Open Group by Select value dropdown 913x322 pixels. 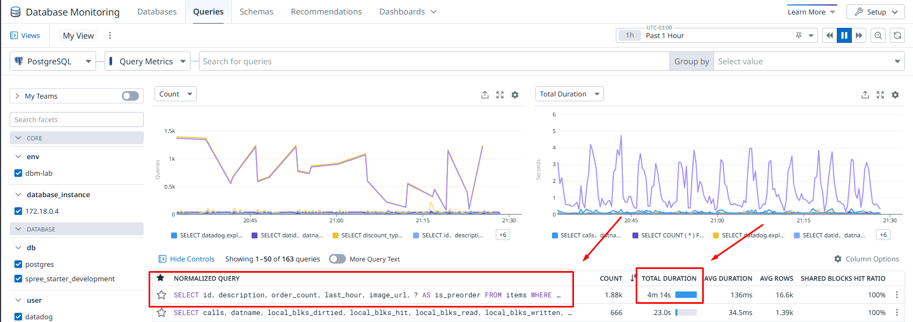pos(809,61)
